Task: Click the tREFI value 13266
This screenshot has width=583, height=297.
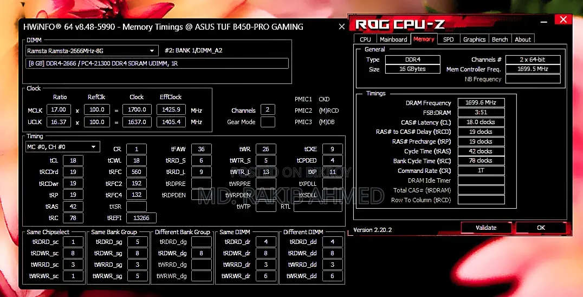Action: [x=141, y=218]
